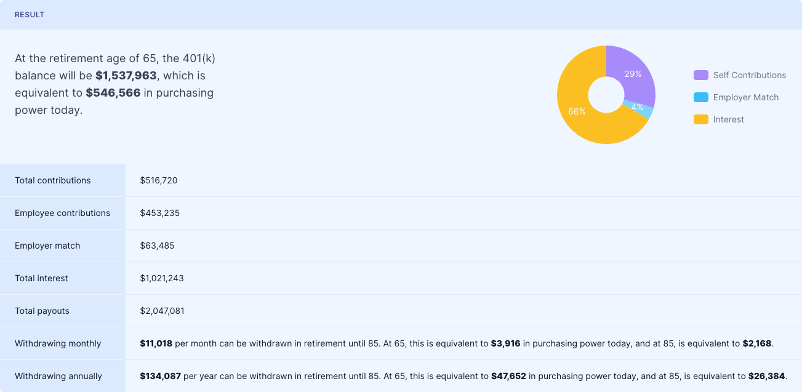Image resolution: width=802 pixels, height=392 pixels.
Task: Select the Total contributions row label
Action: (52, 180)
